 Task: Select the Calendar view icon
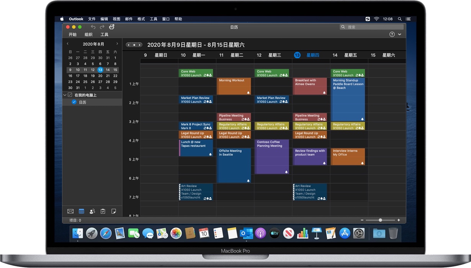[x=81, y=211]
